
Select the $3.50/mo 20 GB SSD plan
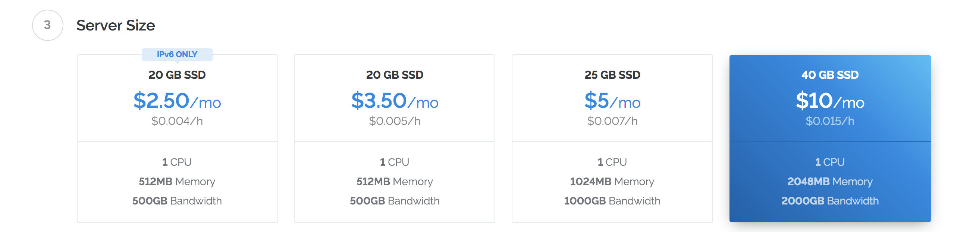[x=395, y=139]
